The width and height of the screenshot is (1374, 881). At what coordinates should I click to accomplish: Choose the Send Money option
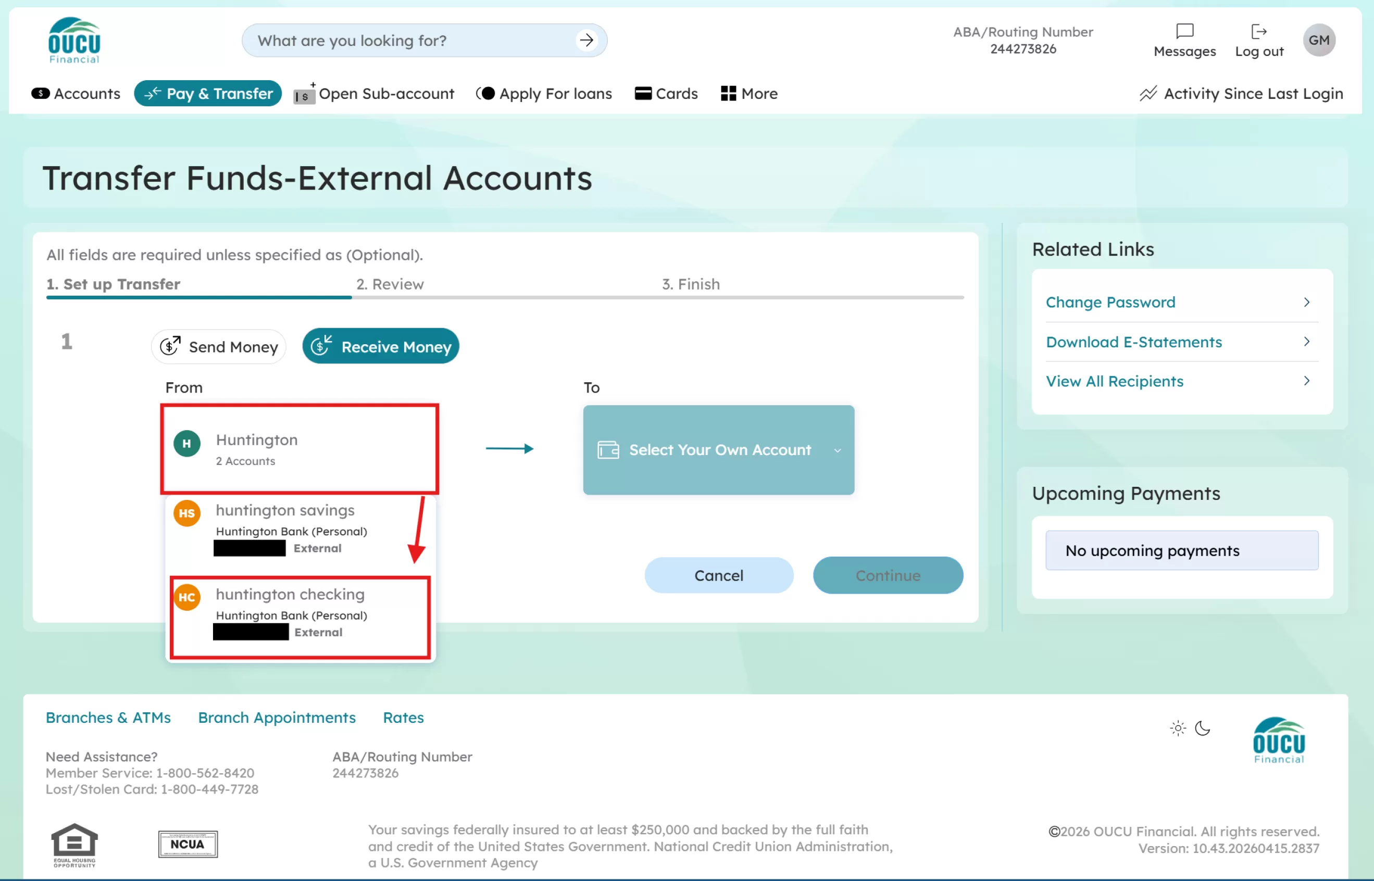[219, 346]
